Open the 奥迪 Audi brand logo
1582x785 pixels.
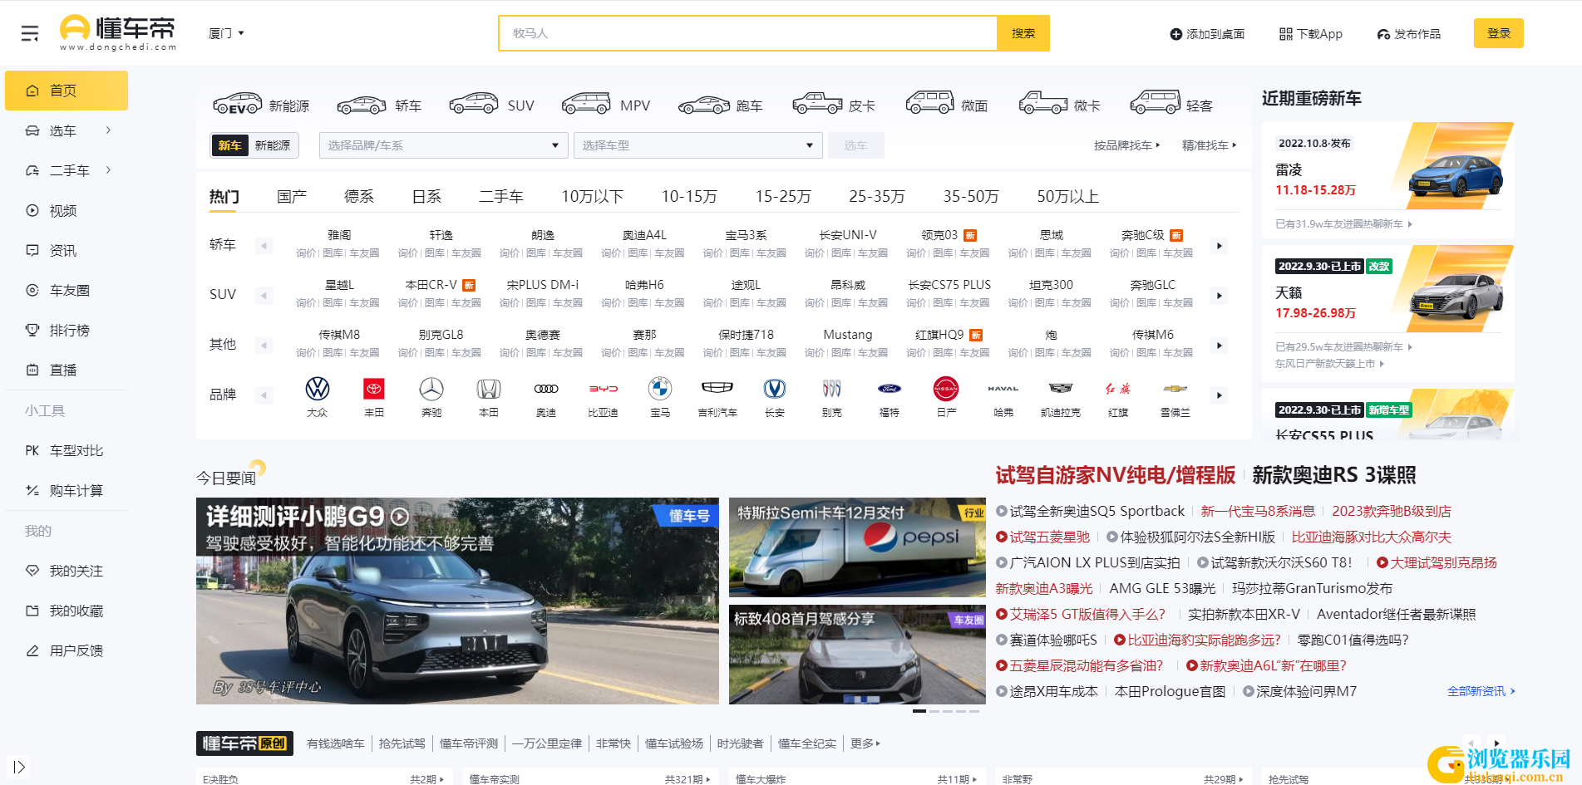click(x=546, y=388)
